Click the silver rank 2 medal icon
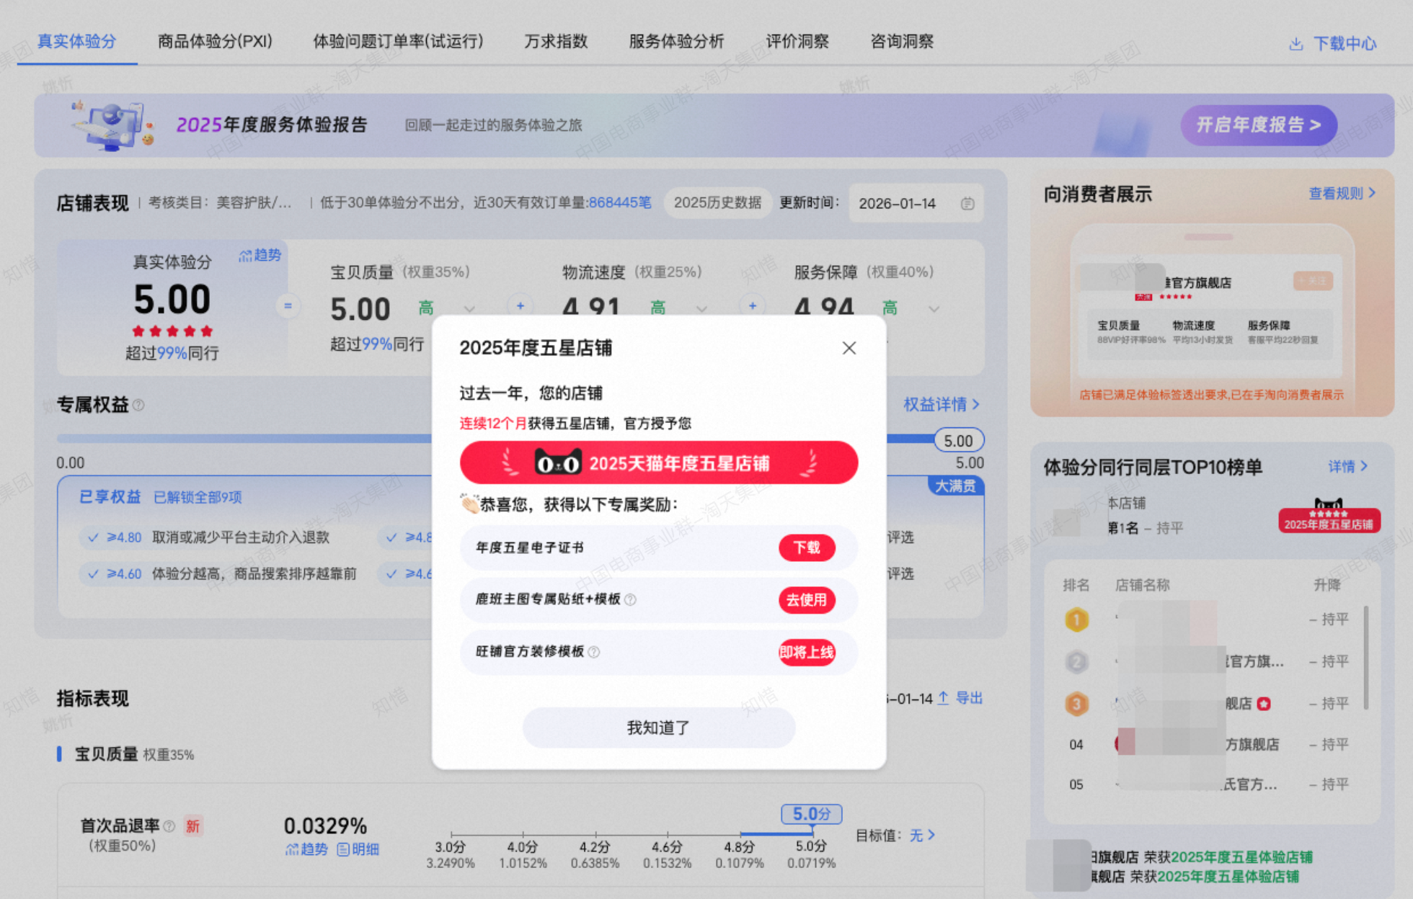The image size is (1413, 899). pyautogui.click(x=1076, y=661)
